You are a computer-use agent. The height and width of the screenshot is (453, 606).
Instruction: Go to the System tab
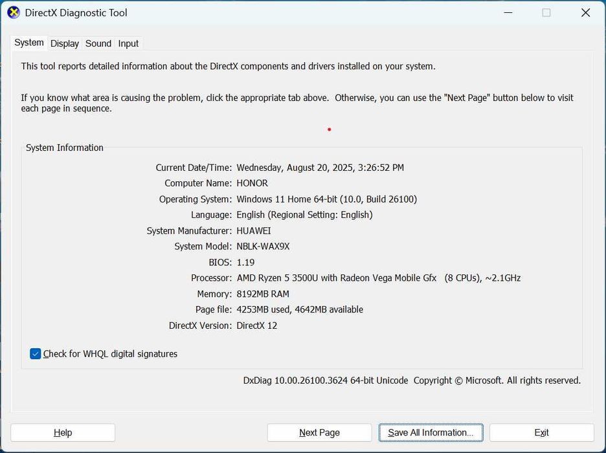29,43
